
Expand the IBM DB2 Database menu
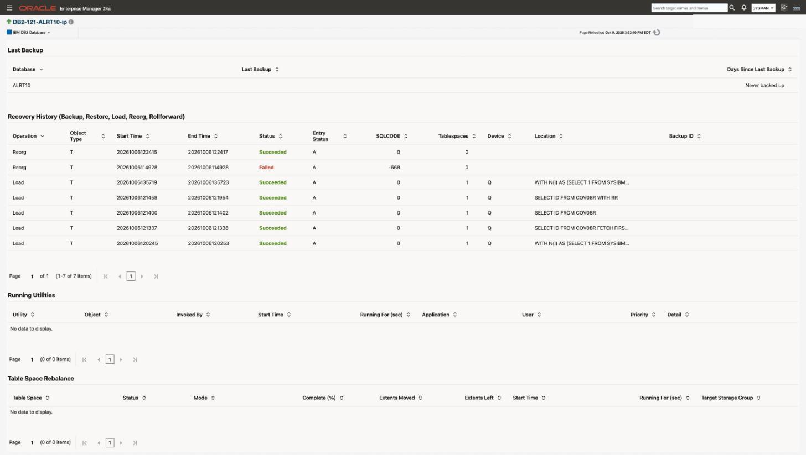click(x=29, y=33)
